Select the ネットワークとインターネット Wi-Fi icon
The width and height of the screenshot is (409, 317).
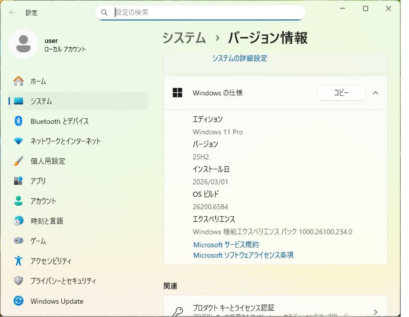tap(18, 141)
